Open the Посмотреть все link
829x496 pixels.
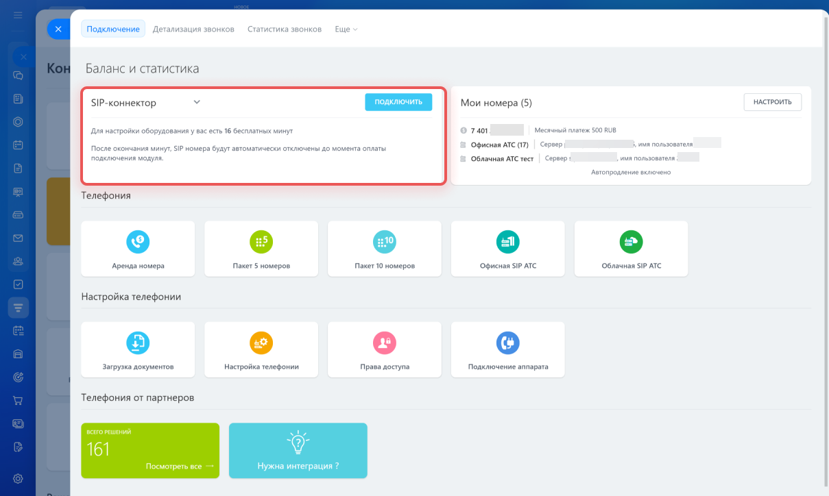coord(180,466)
